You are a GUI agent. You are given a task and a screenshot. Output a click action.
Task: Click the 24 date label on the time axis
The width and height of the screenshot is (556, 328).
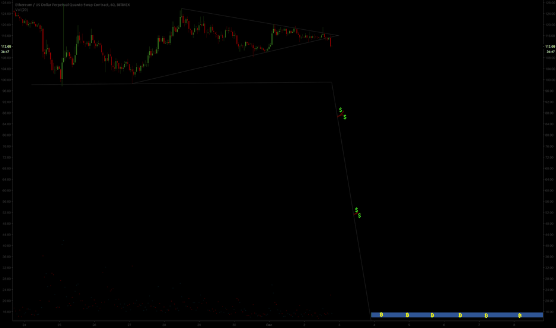tap(24, 325)
